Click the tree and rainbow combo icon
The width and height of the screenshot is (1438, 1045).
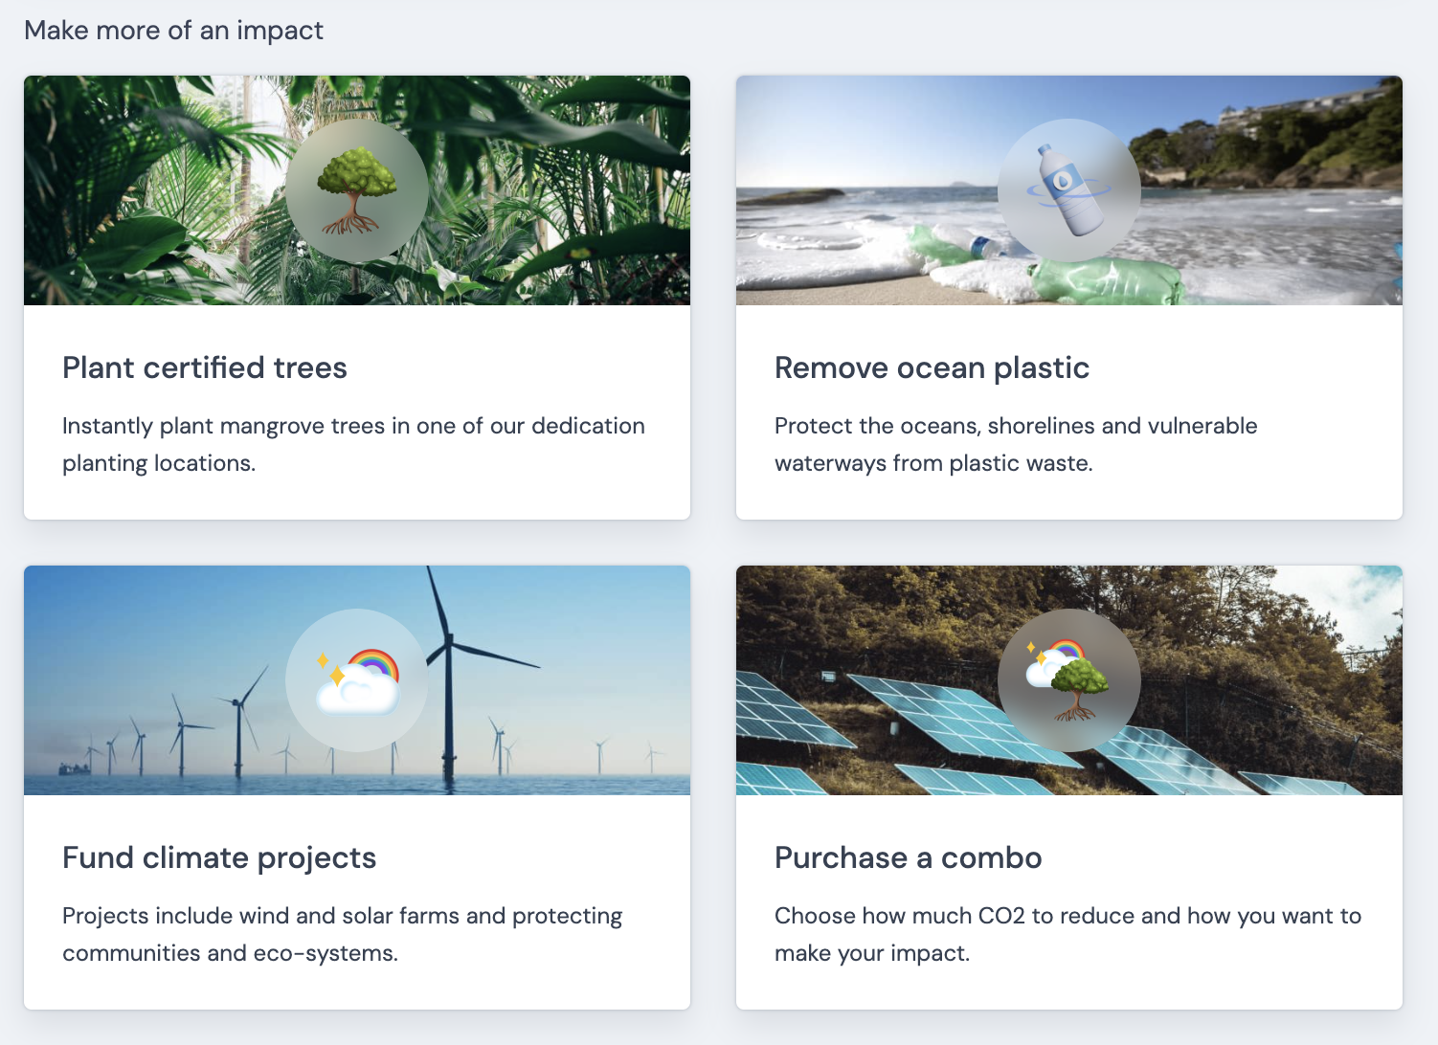point(1068,680)
